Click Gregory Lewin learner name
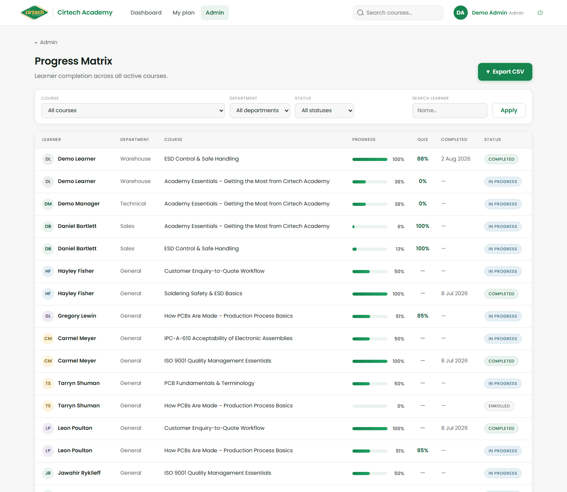567x492 pixels. click(77, 316)
